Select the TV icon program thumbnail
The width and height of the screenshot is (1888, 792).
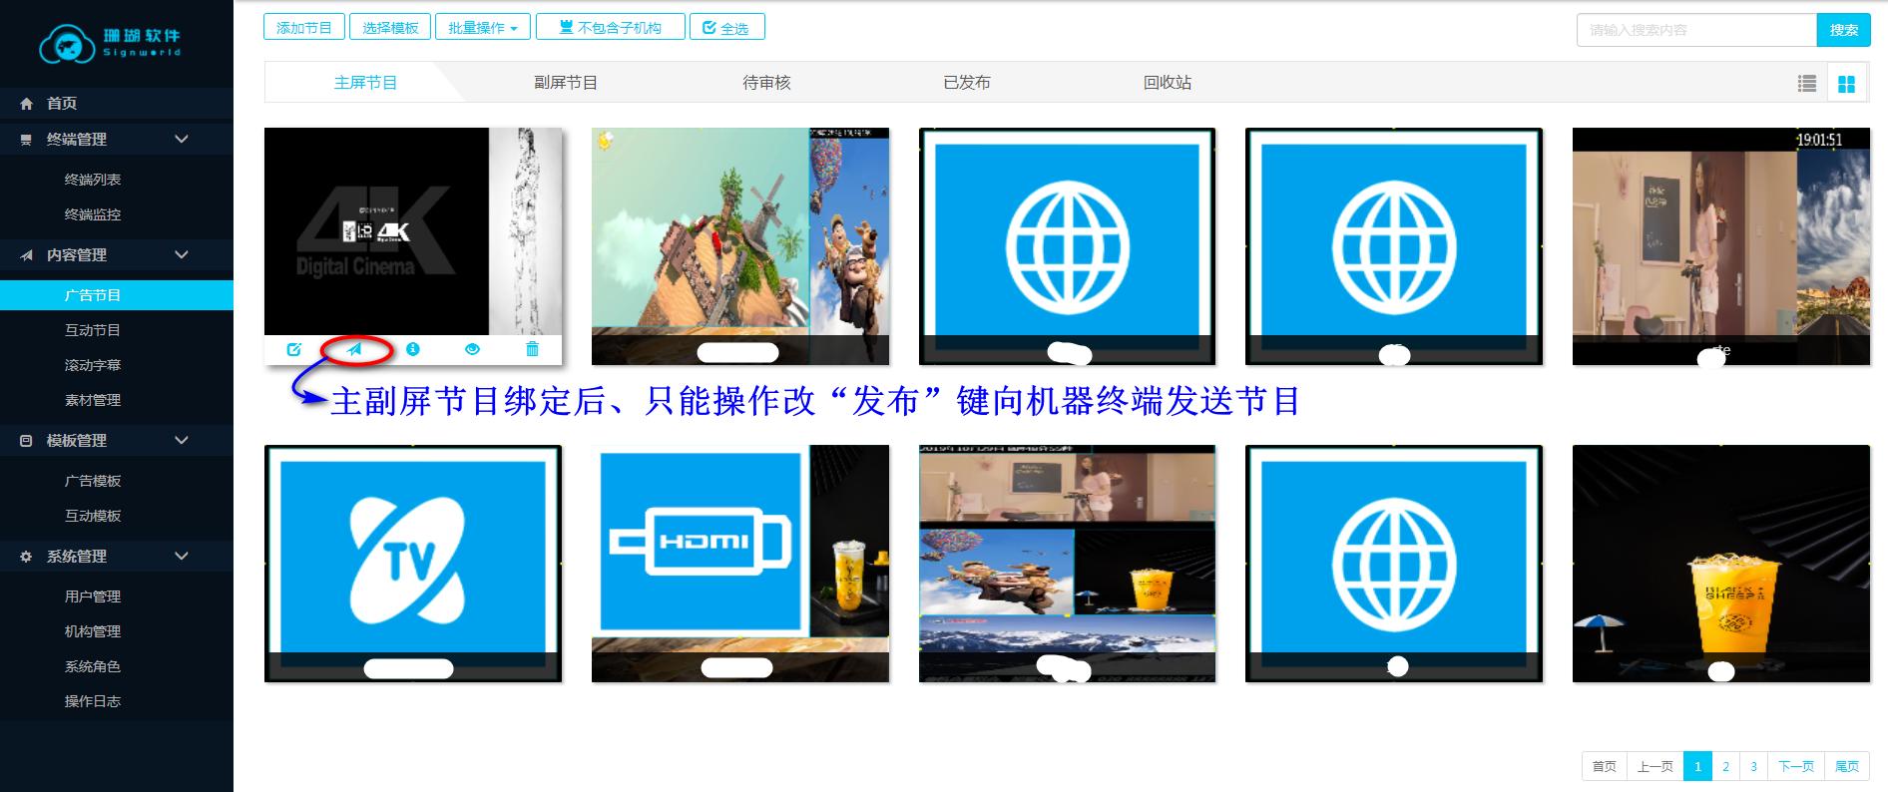coord(413,564)
